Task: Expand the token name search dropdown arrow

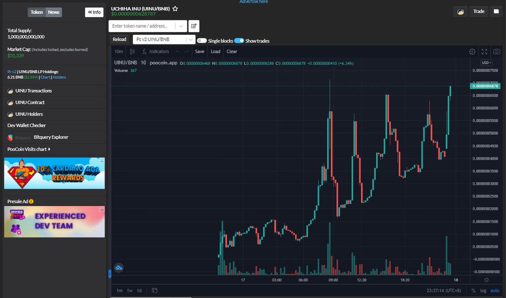Action: click(x=181, y=26)
